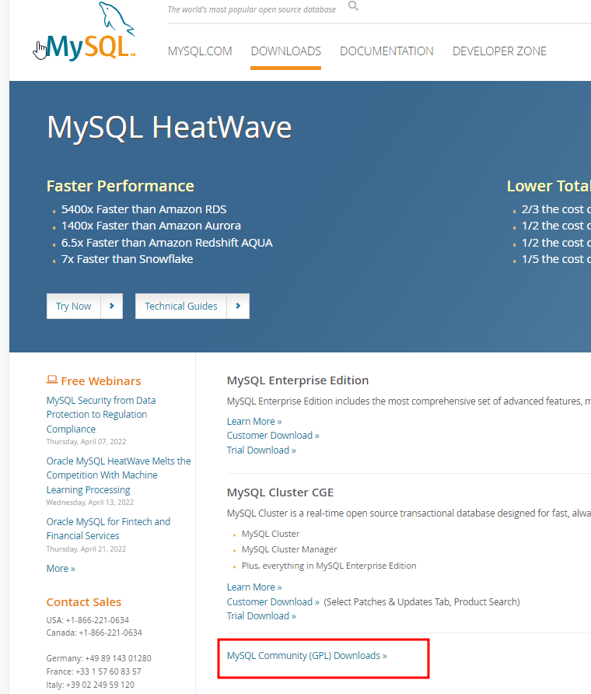Screen dimensions: 591x694
Task: Click "Plus, everything in MySQL Enterprise Edition" bullet
Action: click(329, 566)
